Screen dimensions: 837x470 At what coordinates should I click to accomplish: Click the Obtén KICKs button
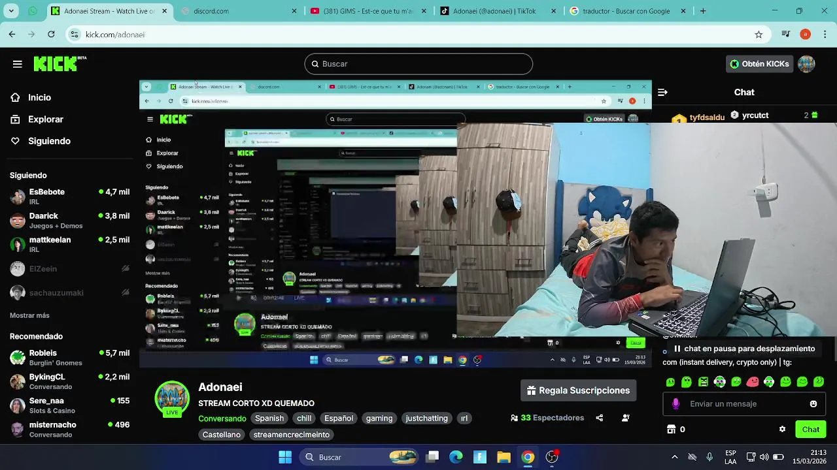[759, 64]
